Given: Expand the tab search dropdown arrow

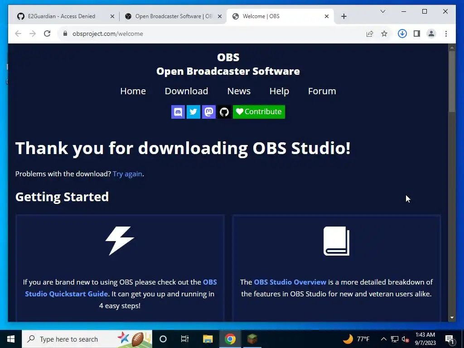Looking at the screenshot, I should point(382,11).
